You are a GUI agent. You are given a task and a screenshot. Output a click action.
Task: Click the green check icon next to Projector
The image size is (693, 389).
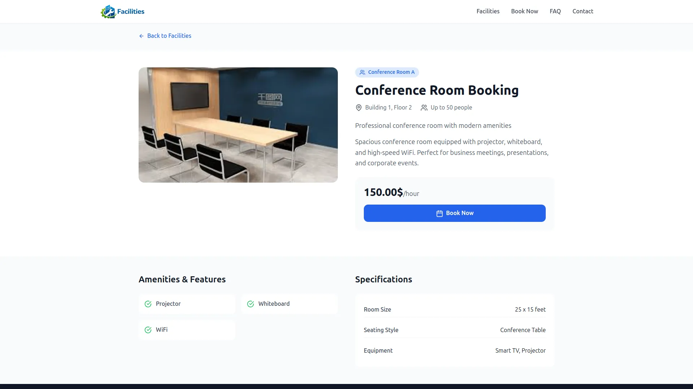148,304
